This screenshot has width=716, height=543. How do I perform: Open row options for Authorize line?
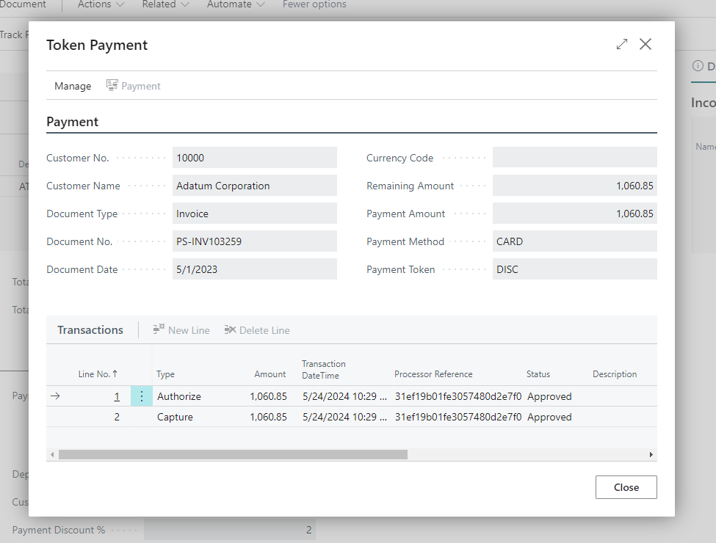pyautogui.click(x=142, y=396)
